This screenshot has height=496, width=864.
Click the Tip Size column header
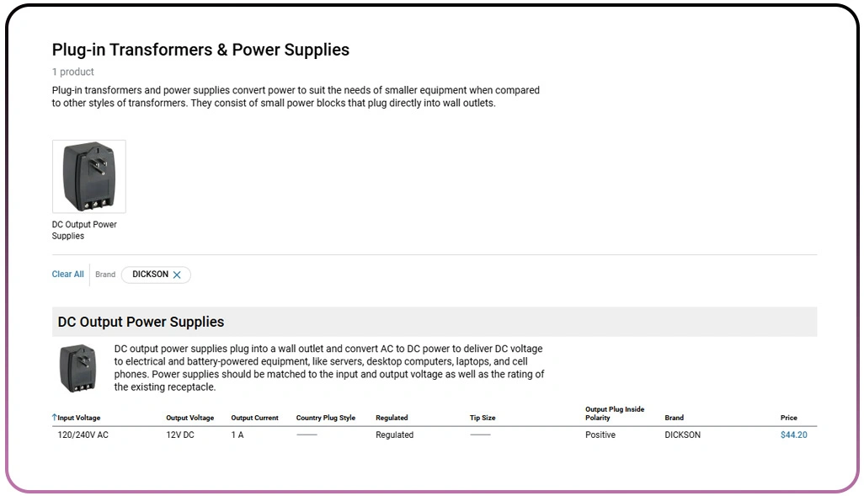tap(482, 418)
